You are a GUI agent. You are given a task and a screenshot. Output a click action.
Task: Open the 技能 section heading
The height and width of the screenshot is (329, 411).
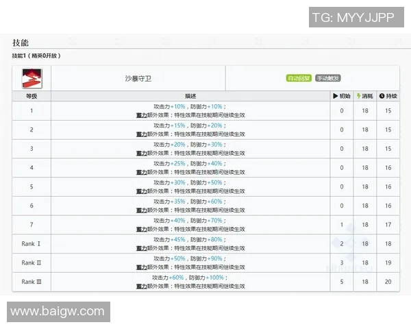pyautogui.click(x=21, y=43)
